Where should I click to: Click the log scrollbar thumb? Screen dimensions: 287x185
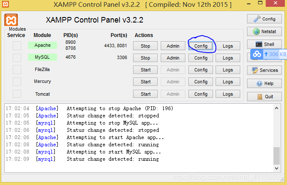276,156
